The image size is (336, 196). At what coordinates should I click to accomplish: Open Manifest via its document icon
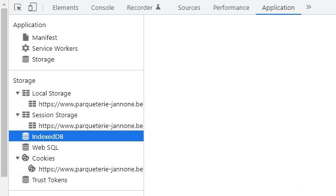[26, 37]
